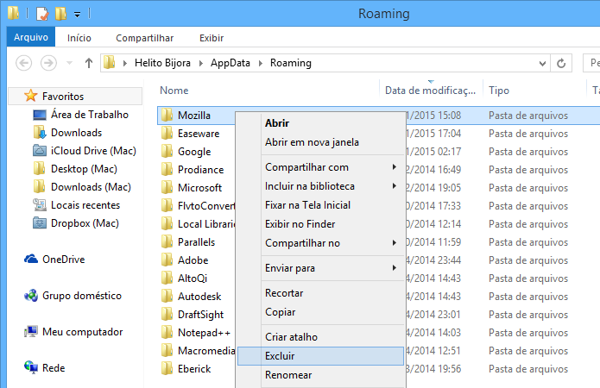
Task: Click the Prodiance folder icon
Action: (x=167, y=169)
